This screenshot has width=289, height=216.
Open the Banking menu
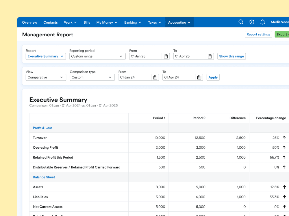(x=132, y=22)
